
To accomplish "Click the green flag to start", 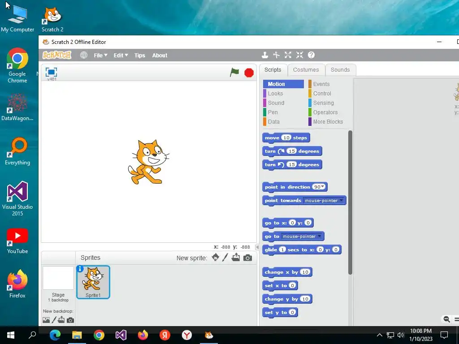I will 234,72.
